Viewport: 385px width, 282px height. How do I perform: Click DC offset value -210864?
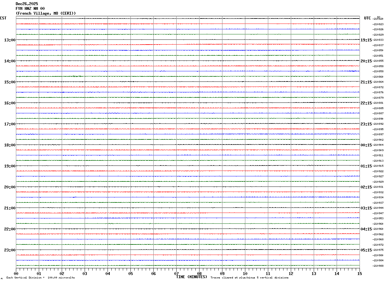(378, 82)
